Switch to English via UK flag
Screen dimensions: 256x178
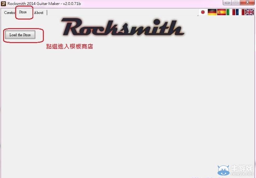coord(249,12)
